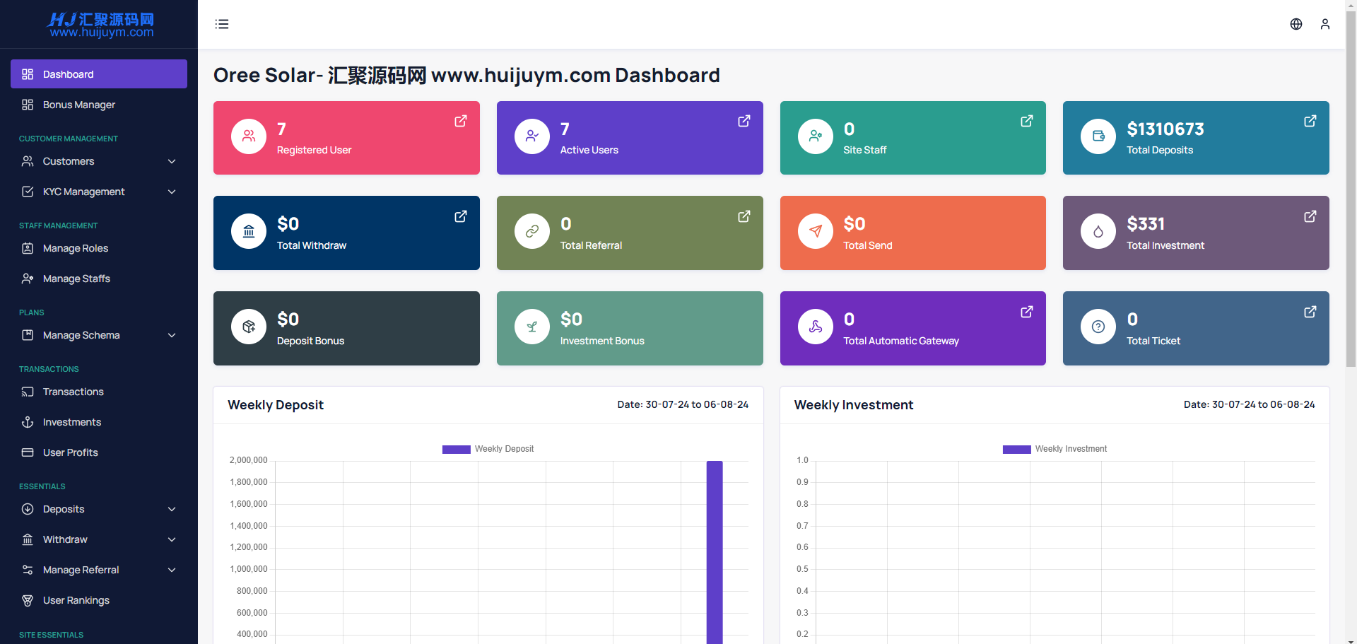Click the HJ huijuym.com logo
The width and height of the screenshot is (1357, 644).
click(101, 25)
